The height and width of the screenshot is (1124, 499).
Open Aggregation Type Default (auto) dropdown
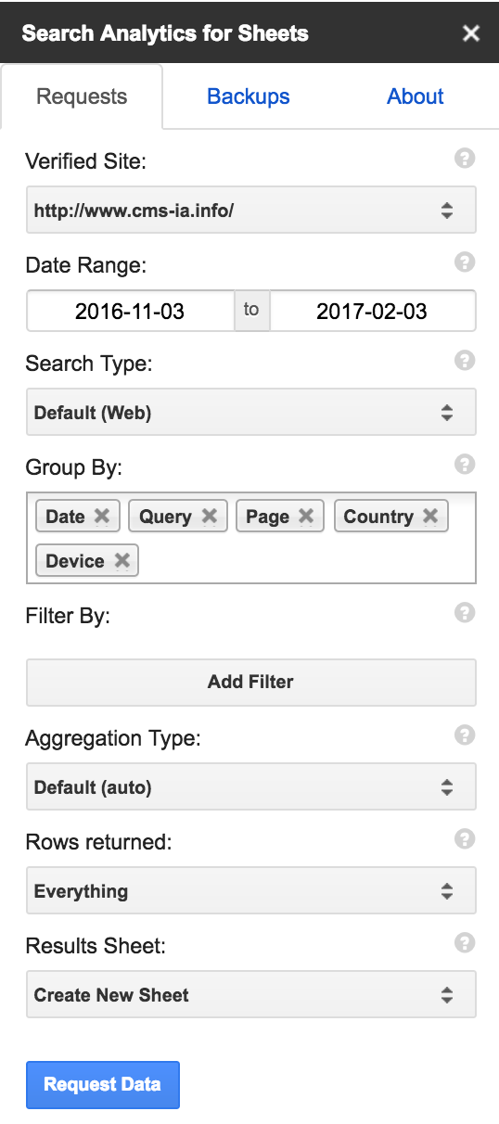click(x=251, y=787)
